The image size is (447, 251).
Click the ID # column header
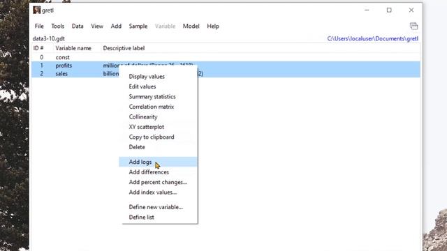pos(38,48)
